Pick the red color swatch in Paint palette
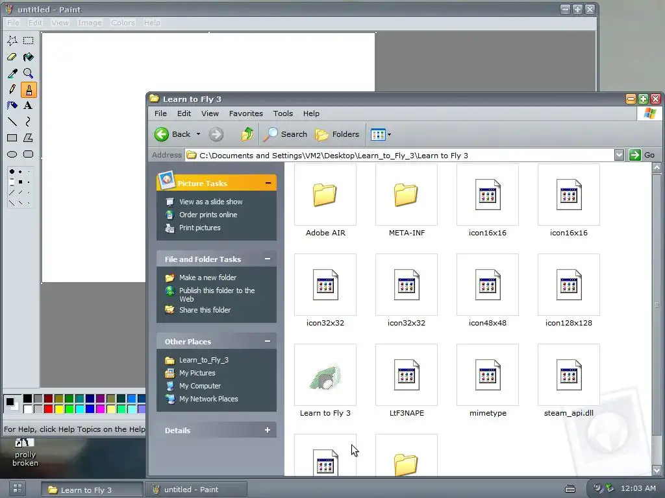This screenshot has height=498, width=665. coord(48,409)
